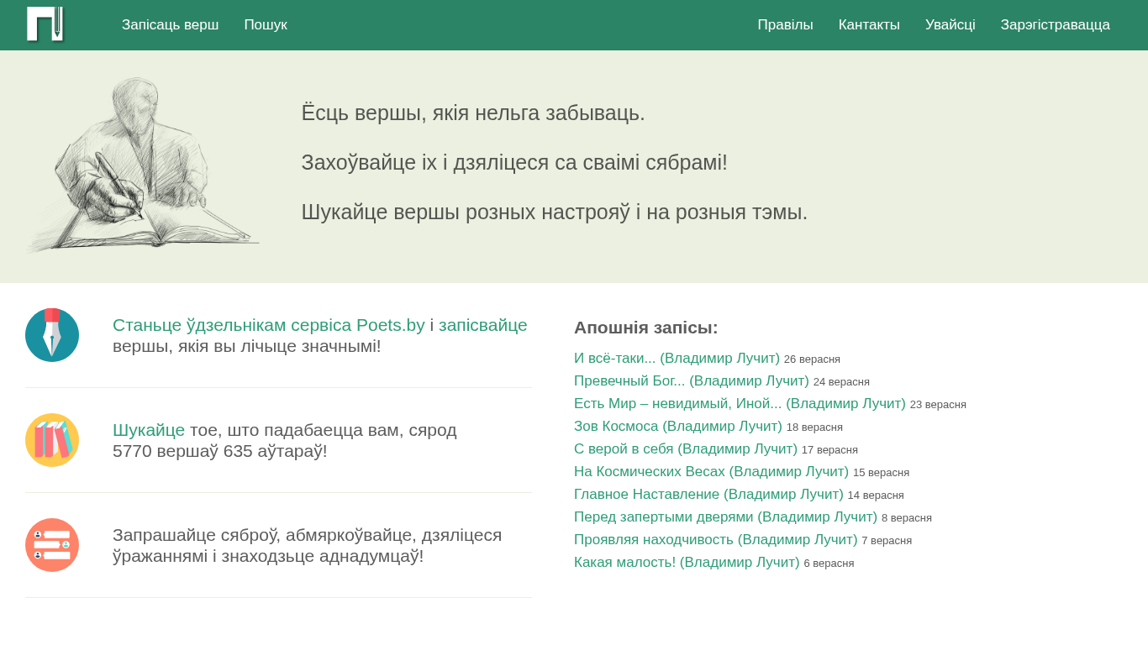This screenshot has height=645, width=1148.
Task: Open the poem Перед запертыми дверями
Action: pos(725,517)
